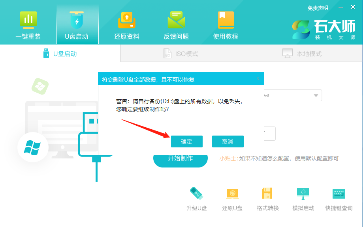Switch to the ISO模式 tab
Image resolution: width=363 pixels, height=227 pixels.
tap(181, 53)
